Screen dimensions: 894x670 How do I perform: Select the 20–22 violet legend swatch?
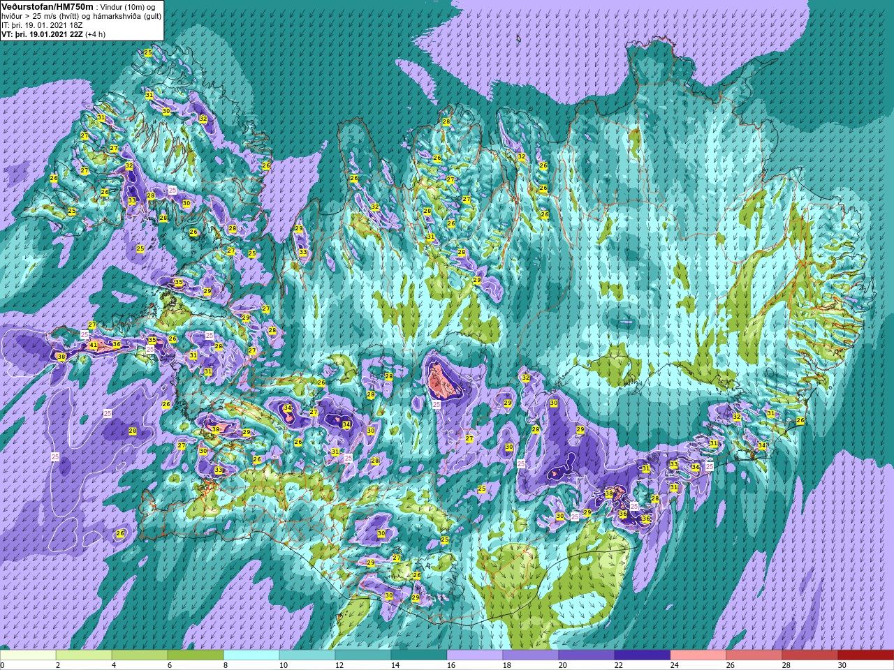(x=587, y=655)
